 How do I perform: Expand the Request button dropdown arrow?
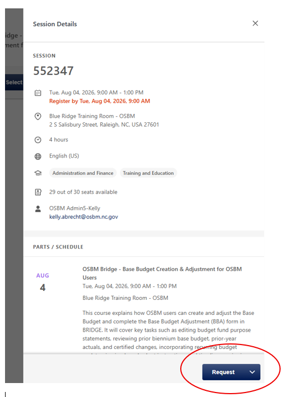[252, 372]
